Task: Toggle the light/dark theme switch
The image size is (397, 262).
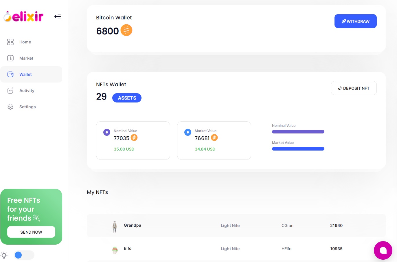Action: coord(24,255)
